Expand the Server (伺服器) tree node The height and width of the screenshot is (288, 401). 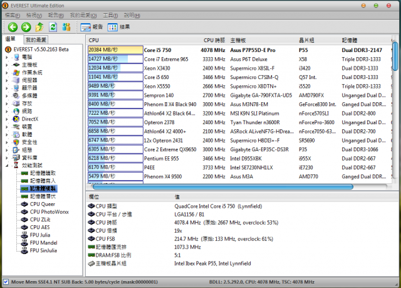[x=7, y=80]
